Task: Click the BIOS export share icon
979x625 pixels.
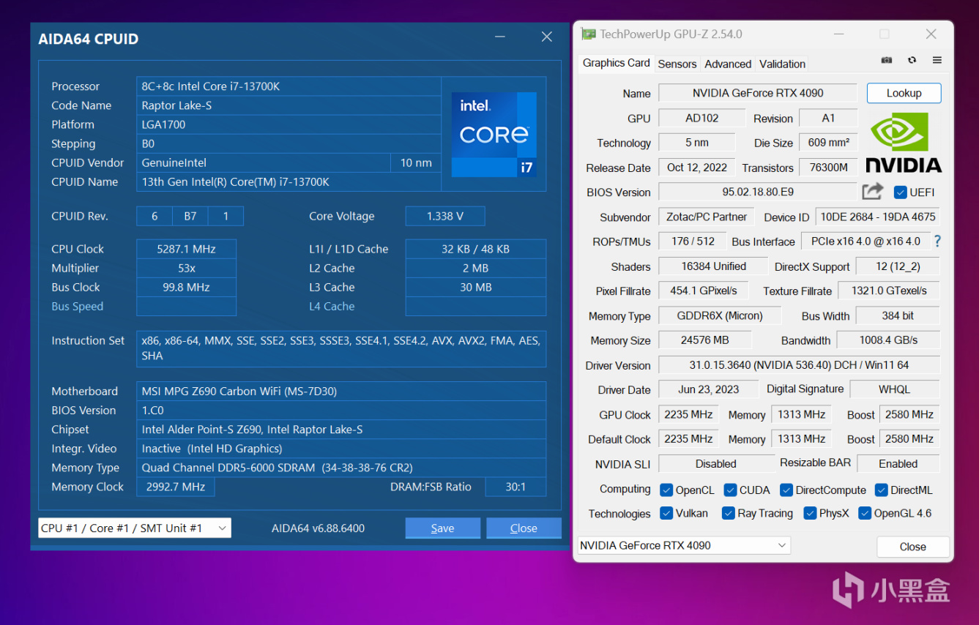Action: click(872, 192)
